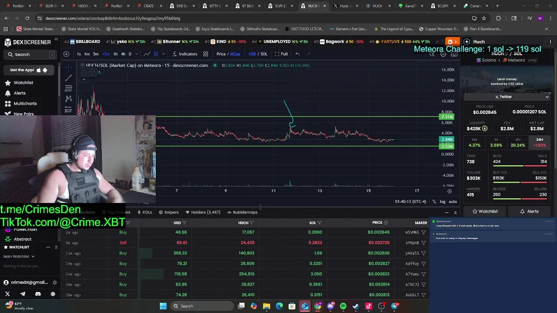Open chart in Full screen mode
This screenshot has width=557, height=313.
[281, 54]
